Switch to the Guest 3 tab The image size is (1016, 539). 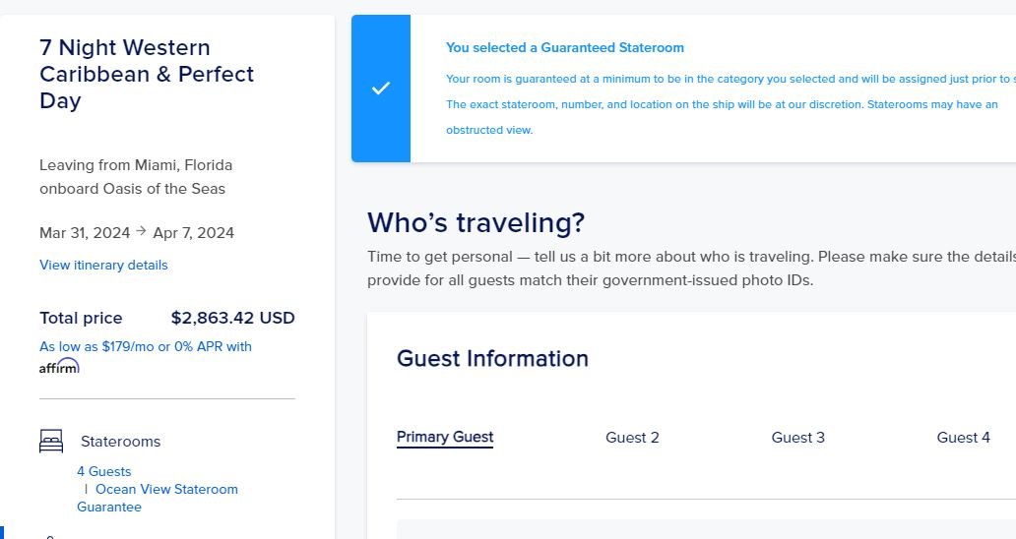tap(798, 438)
